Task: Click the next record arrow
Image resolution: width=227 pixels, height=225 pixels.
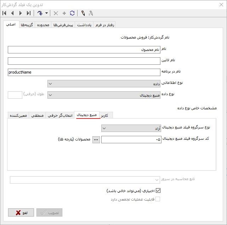Action: [21, 13]
